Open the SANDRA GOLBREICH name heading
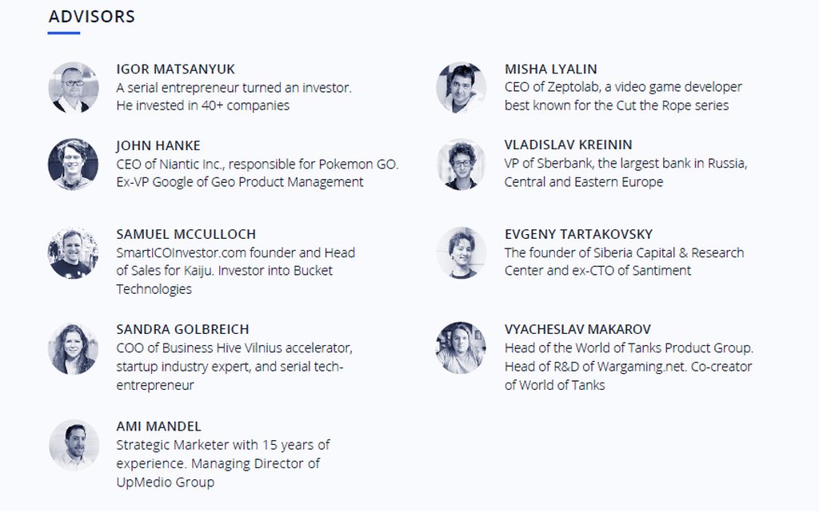Screen dimensions: 819x512 click(182, 330)
